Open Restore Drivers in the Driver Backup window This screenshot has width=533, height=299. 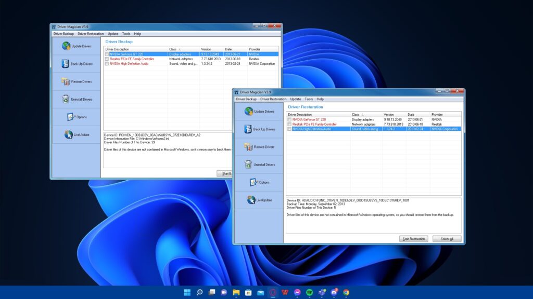point(77,81)
